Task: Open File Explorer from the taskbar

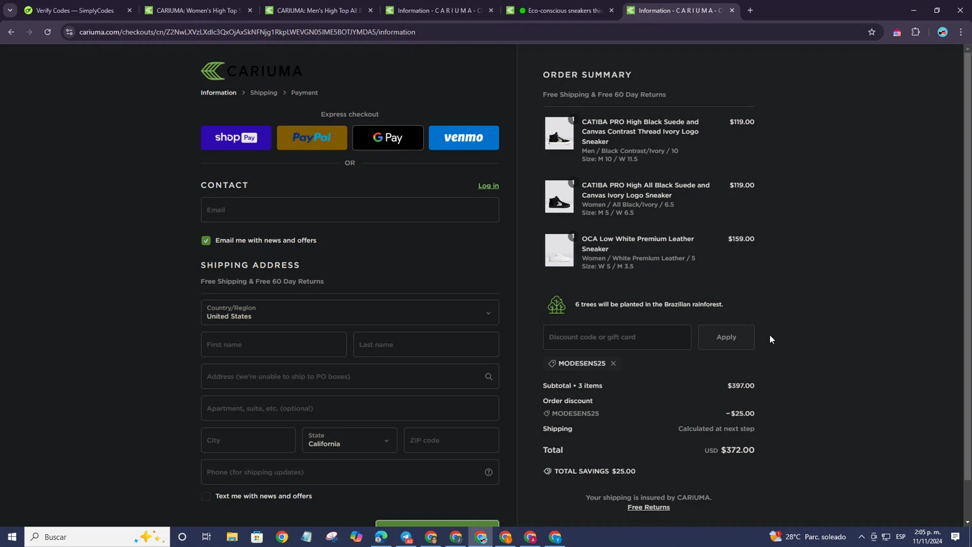Action: point(232,537)
